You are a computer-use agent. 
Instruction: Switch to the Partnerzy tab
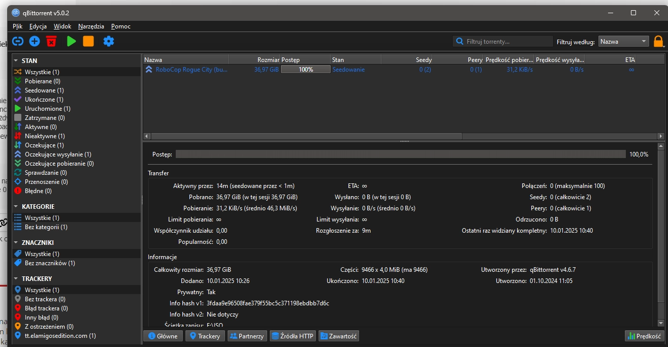pos(246,336)
